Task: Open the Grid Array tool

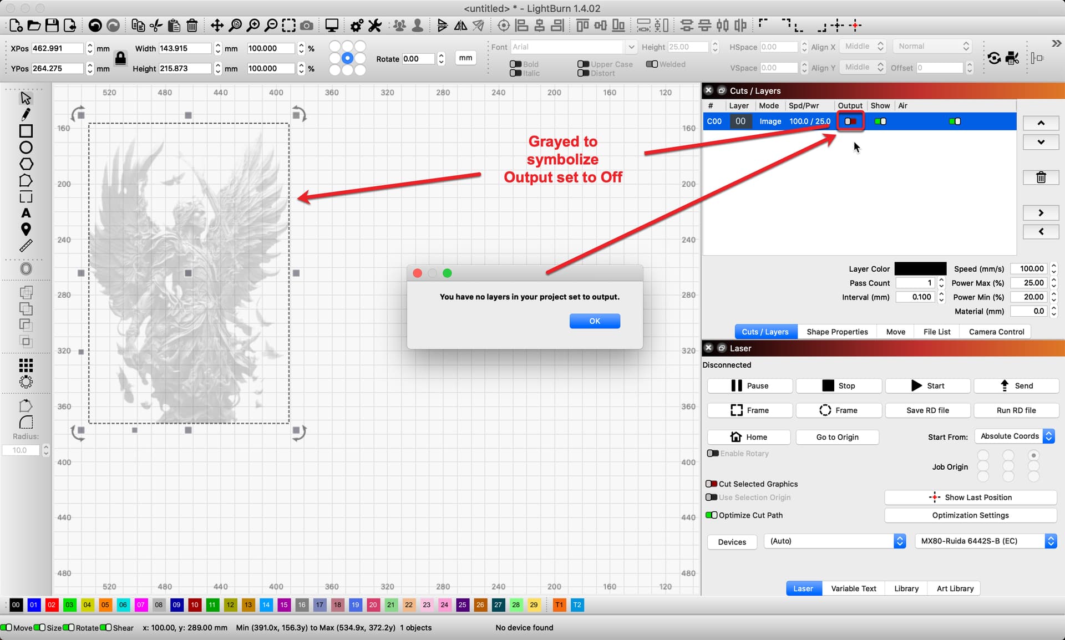Action: click(x=26, y=365)
